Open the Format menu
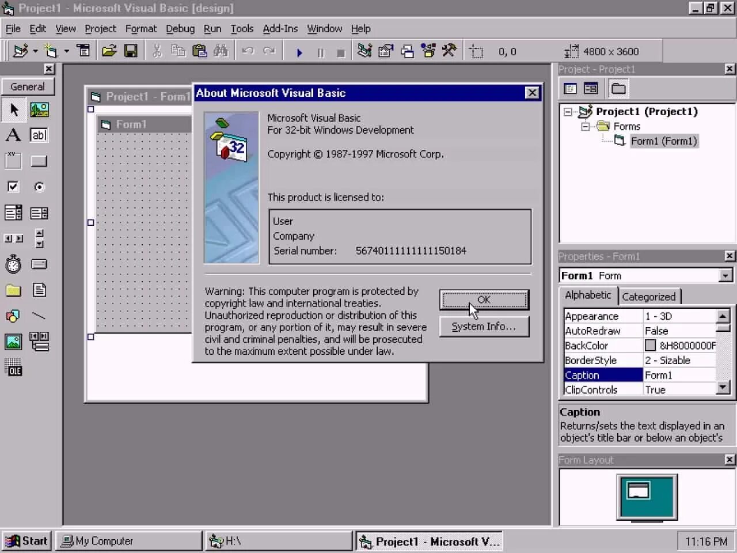737x553 pixels. tap(141, 29)
